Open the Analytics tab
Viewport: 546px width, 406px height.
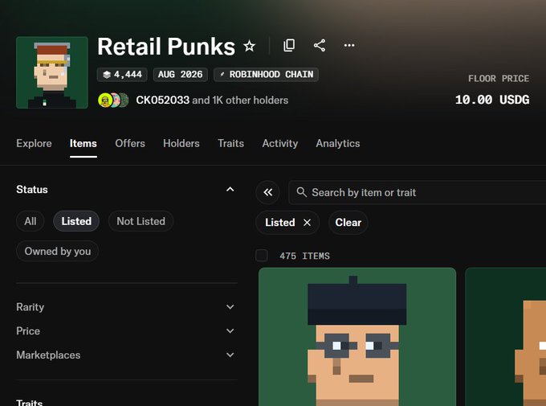tap(338, 143)
